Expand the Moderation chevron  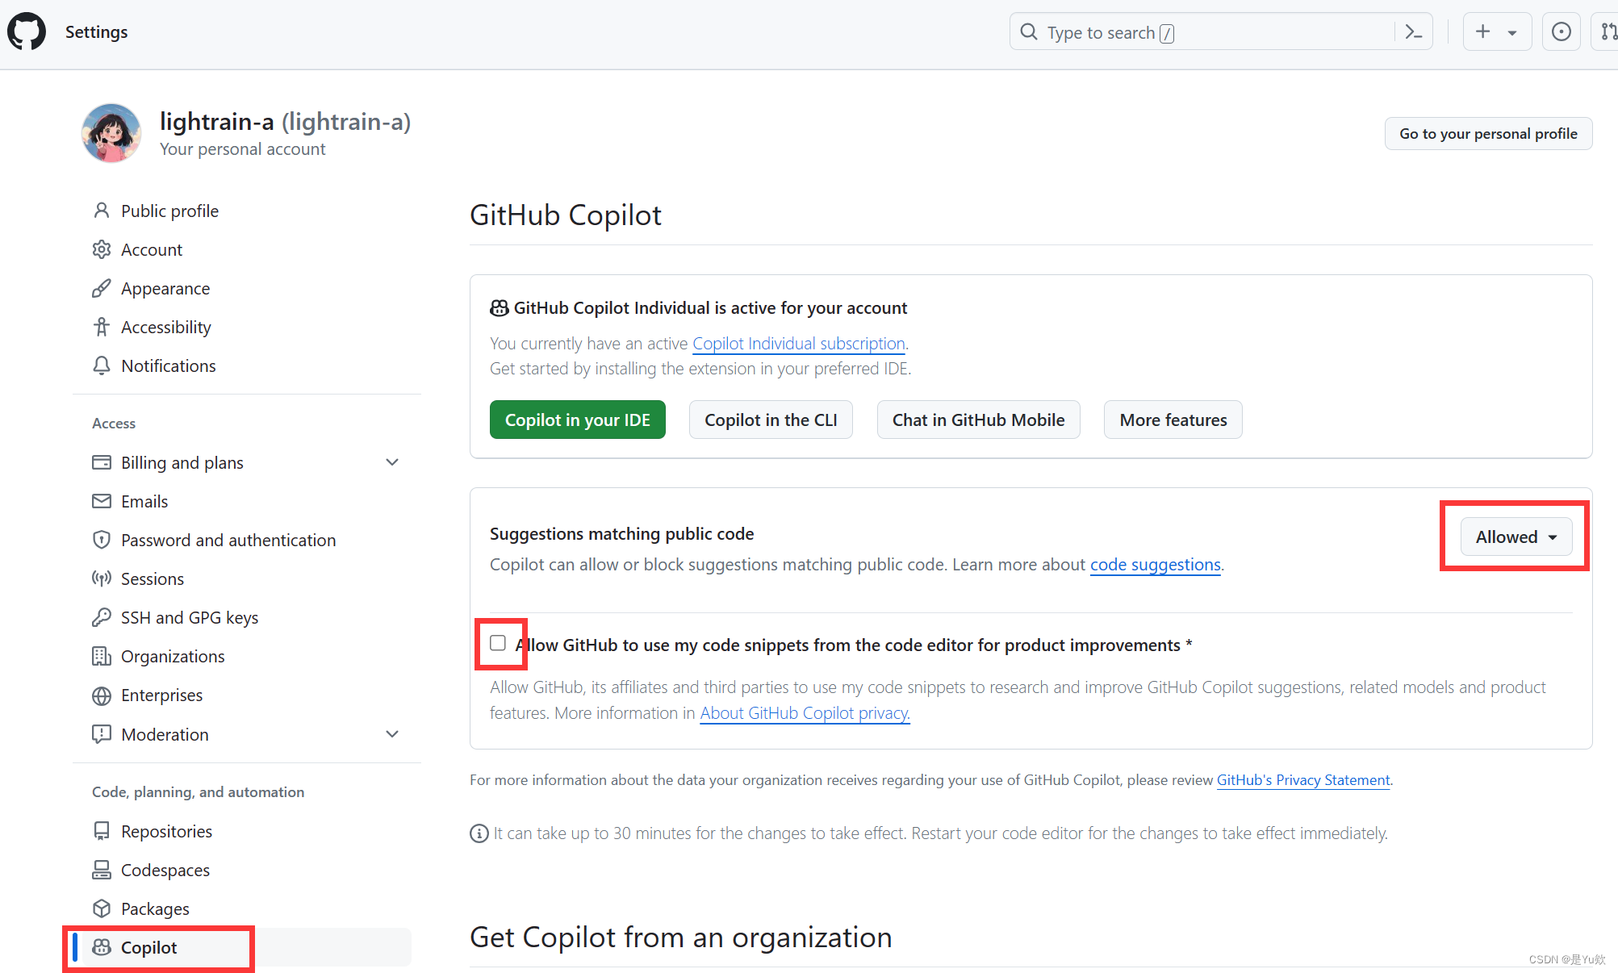[x=392, y=734]
